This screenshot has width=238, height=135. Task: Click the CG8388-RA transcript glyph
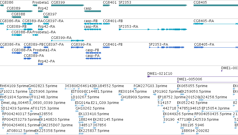point(17,35)
